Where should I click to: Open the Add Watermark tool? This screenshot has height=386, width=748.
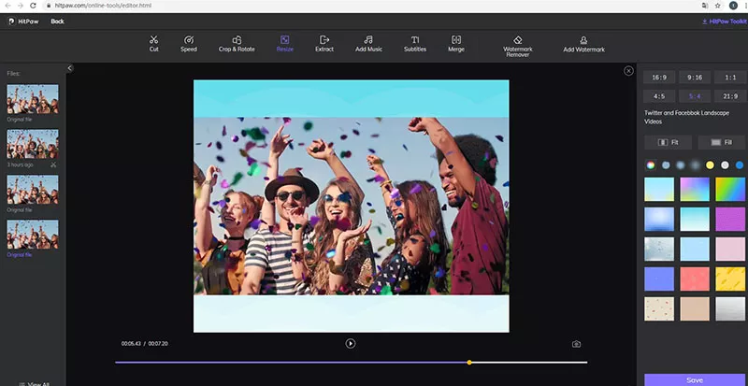pos(583,43)
